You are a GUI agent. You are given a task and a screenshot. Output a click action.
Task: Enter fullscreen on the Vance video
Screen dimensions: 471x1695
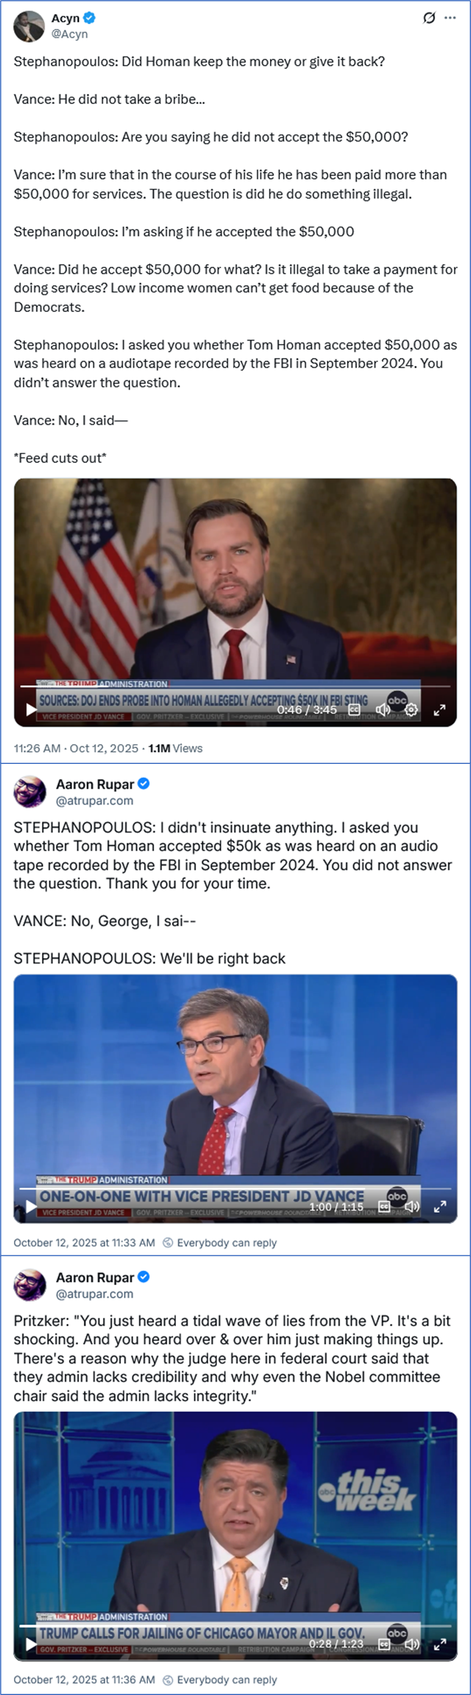pyautogui.click(x=439, y=710)
